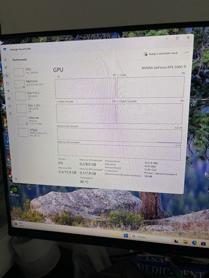Open the Task Manager hamburger navigation menu
The width and height of the screenshot is (209, 278).
(5, 60)
